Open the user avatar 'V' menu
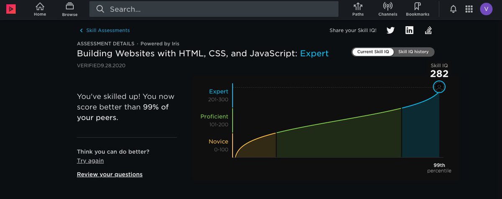This screenshot has width=502, height=199. click(x=486, y=9)
